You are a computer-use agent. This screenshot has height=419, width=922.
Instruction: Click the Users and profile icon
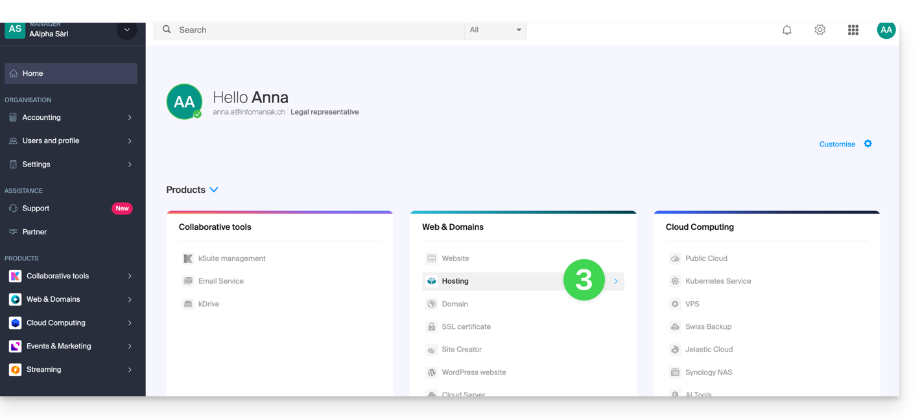[x=14, y=141]
